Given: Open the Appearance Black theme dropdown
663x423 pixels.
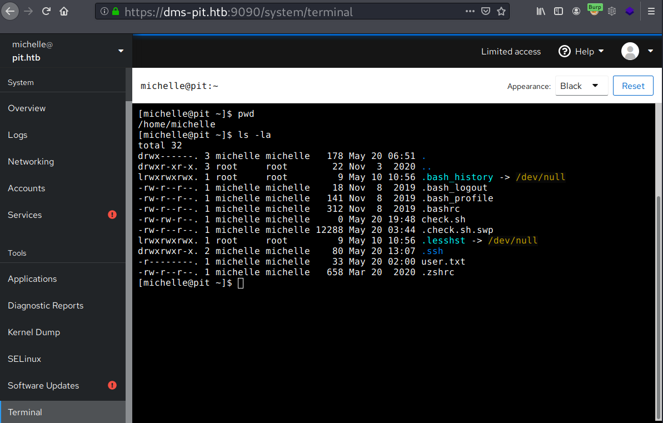Looking at the screenshot, I should 581,86.
